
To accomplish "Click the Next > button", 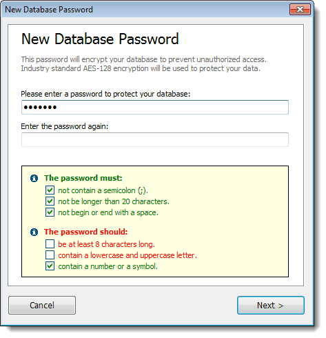I will click(x=271, y=306).
